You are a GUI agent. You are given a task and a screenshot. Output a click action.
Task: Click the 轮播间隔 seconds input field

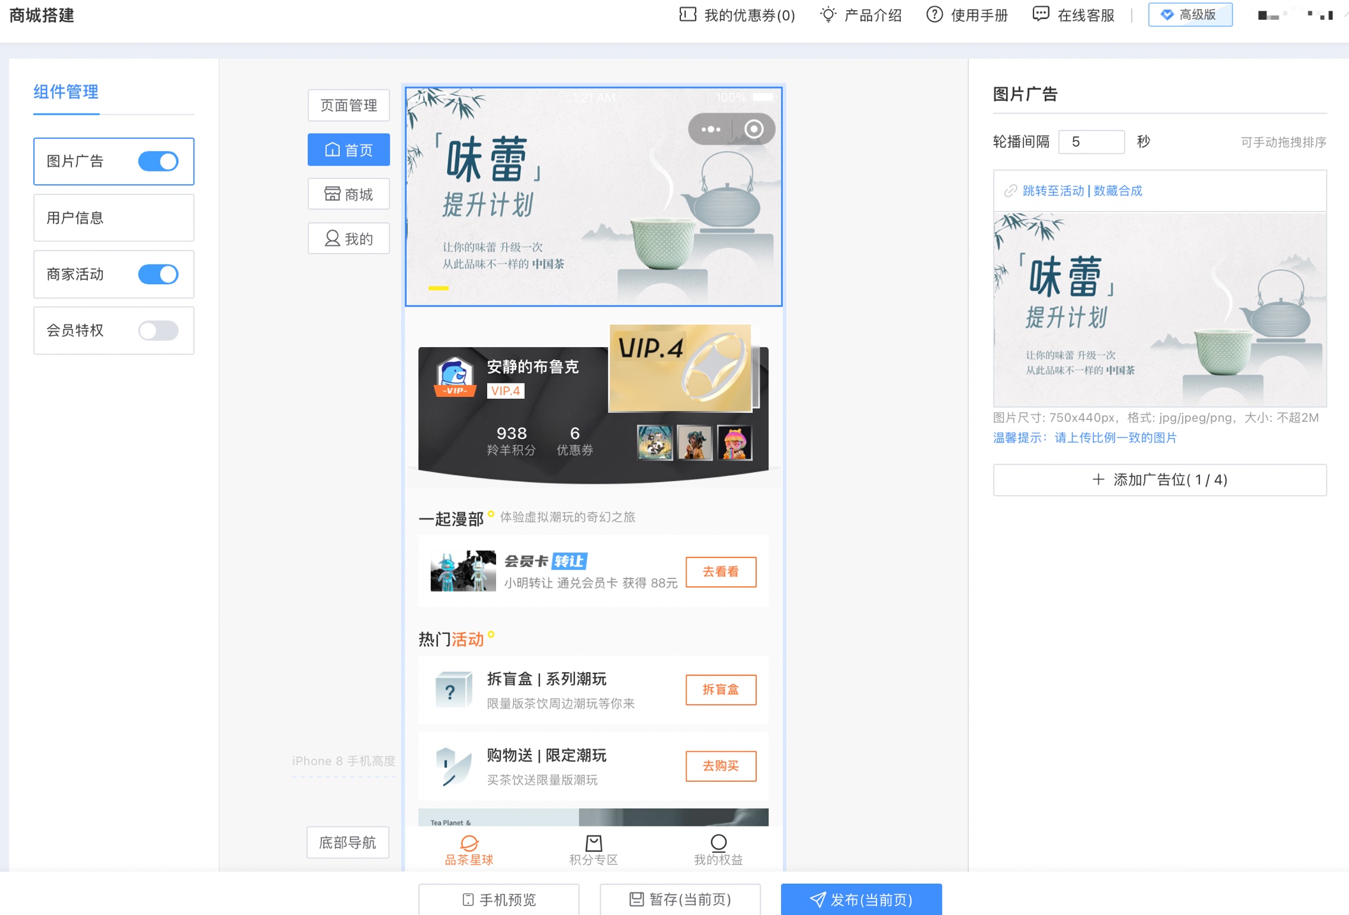[1091, 141]
